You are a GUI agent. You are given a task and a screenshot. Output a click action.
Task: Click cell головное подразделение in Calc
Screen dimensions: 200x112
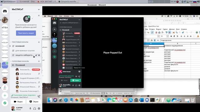coord(177,46)
